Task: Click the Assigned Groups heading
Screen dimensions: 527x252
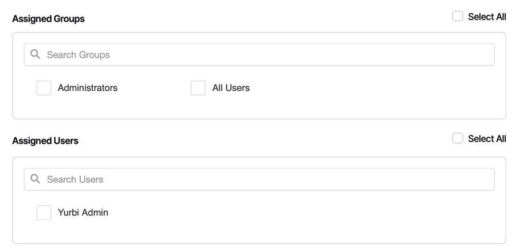Action: point(48,19)
